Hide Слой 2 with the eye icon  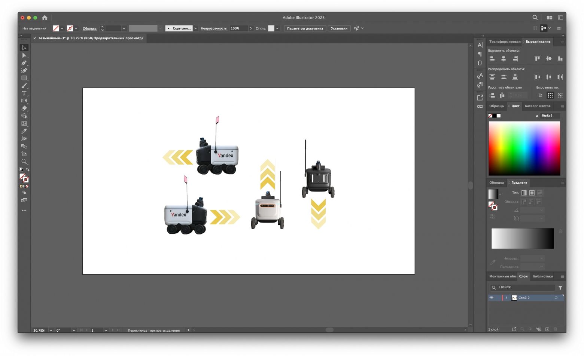492,298
